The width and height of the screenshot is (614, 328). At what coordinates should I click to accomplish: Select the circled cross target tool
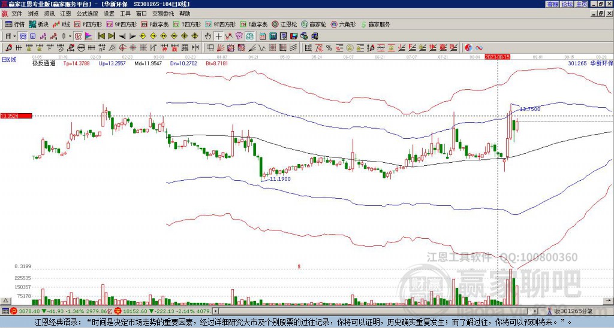coord(122,48)
